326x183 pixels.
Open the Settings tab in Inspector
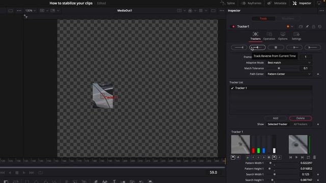(296, 36)
